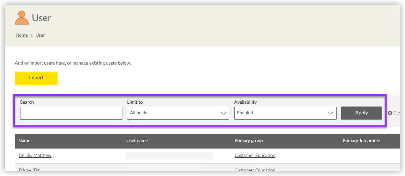Click the clear filter X icon

[x=390, y=113]
